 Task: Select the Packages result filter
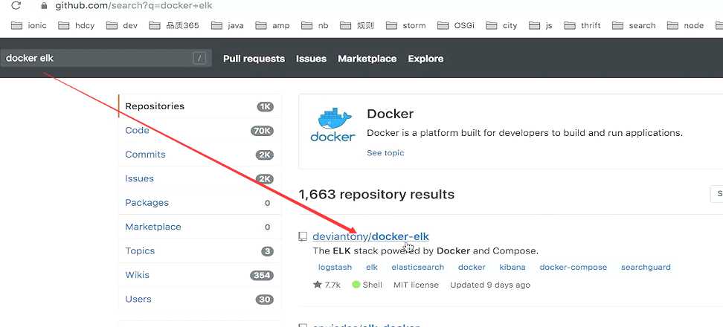point(199,203)
